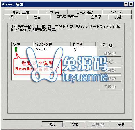Open the 目录安全性 tab
This screenshot has height=130, width=135.
21,12
